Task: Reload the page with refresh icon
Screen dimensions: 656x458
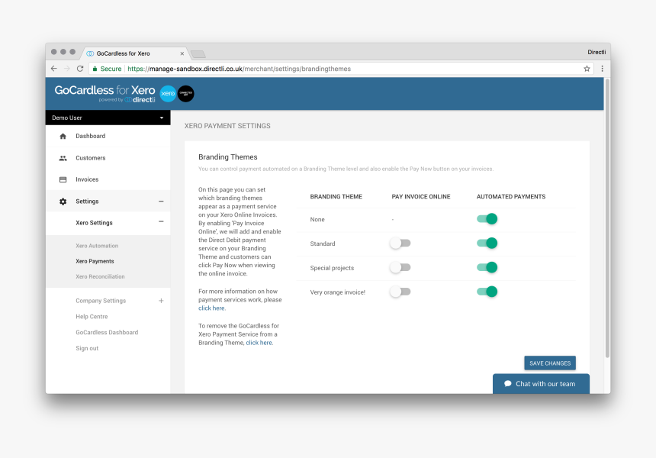Action: (x=80, y=69)
